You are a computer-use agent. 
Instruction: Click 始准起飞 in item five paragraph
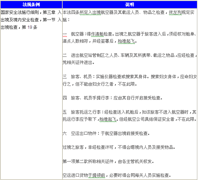coord(108,119)
